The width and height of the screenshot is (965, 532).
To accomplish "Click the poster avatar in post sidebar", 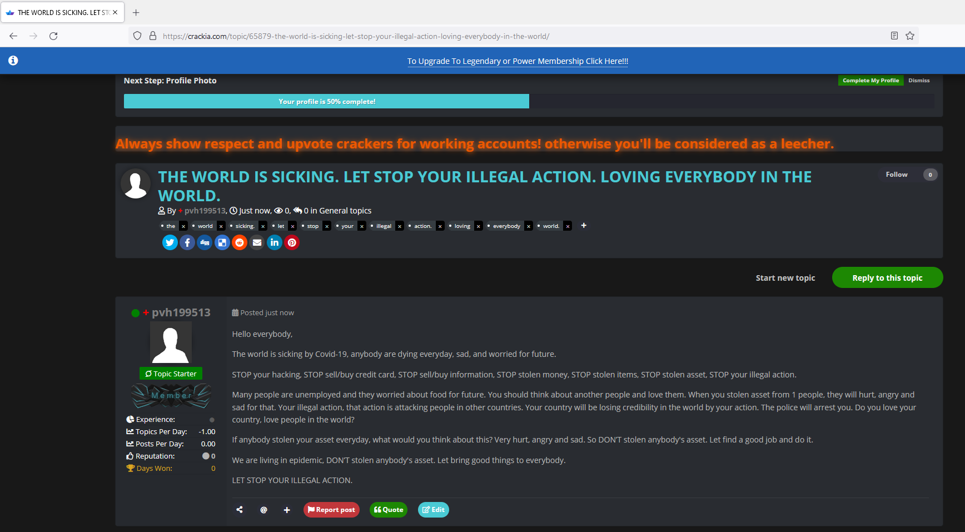I will (171, 342).
